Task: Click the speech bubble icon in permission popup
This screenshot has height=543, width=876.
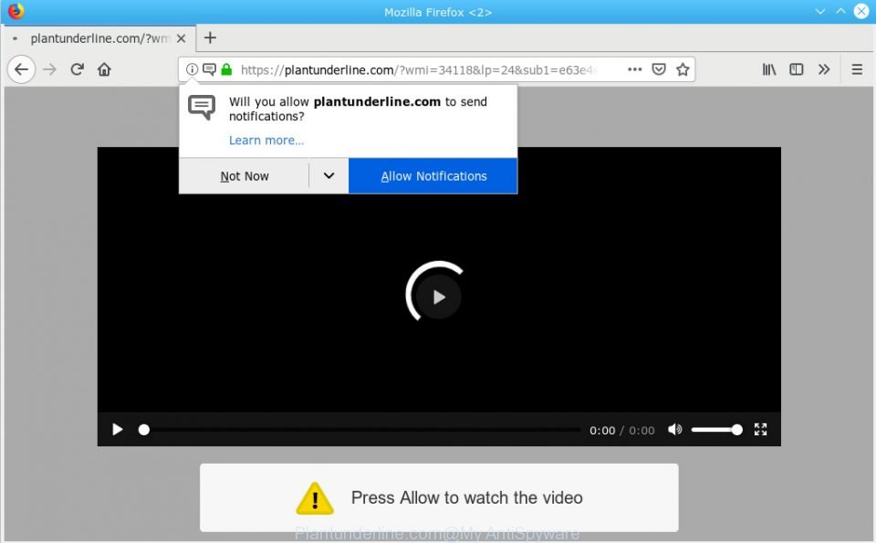Action: pos(202,108)
